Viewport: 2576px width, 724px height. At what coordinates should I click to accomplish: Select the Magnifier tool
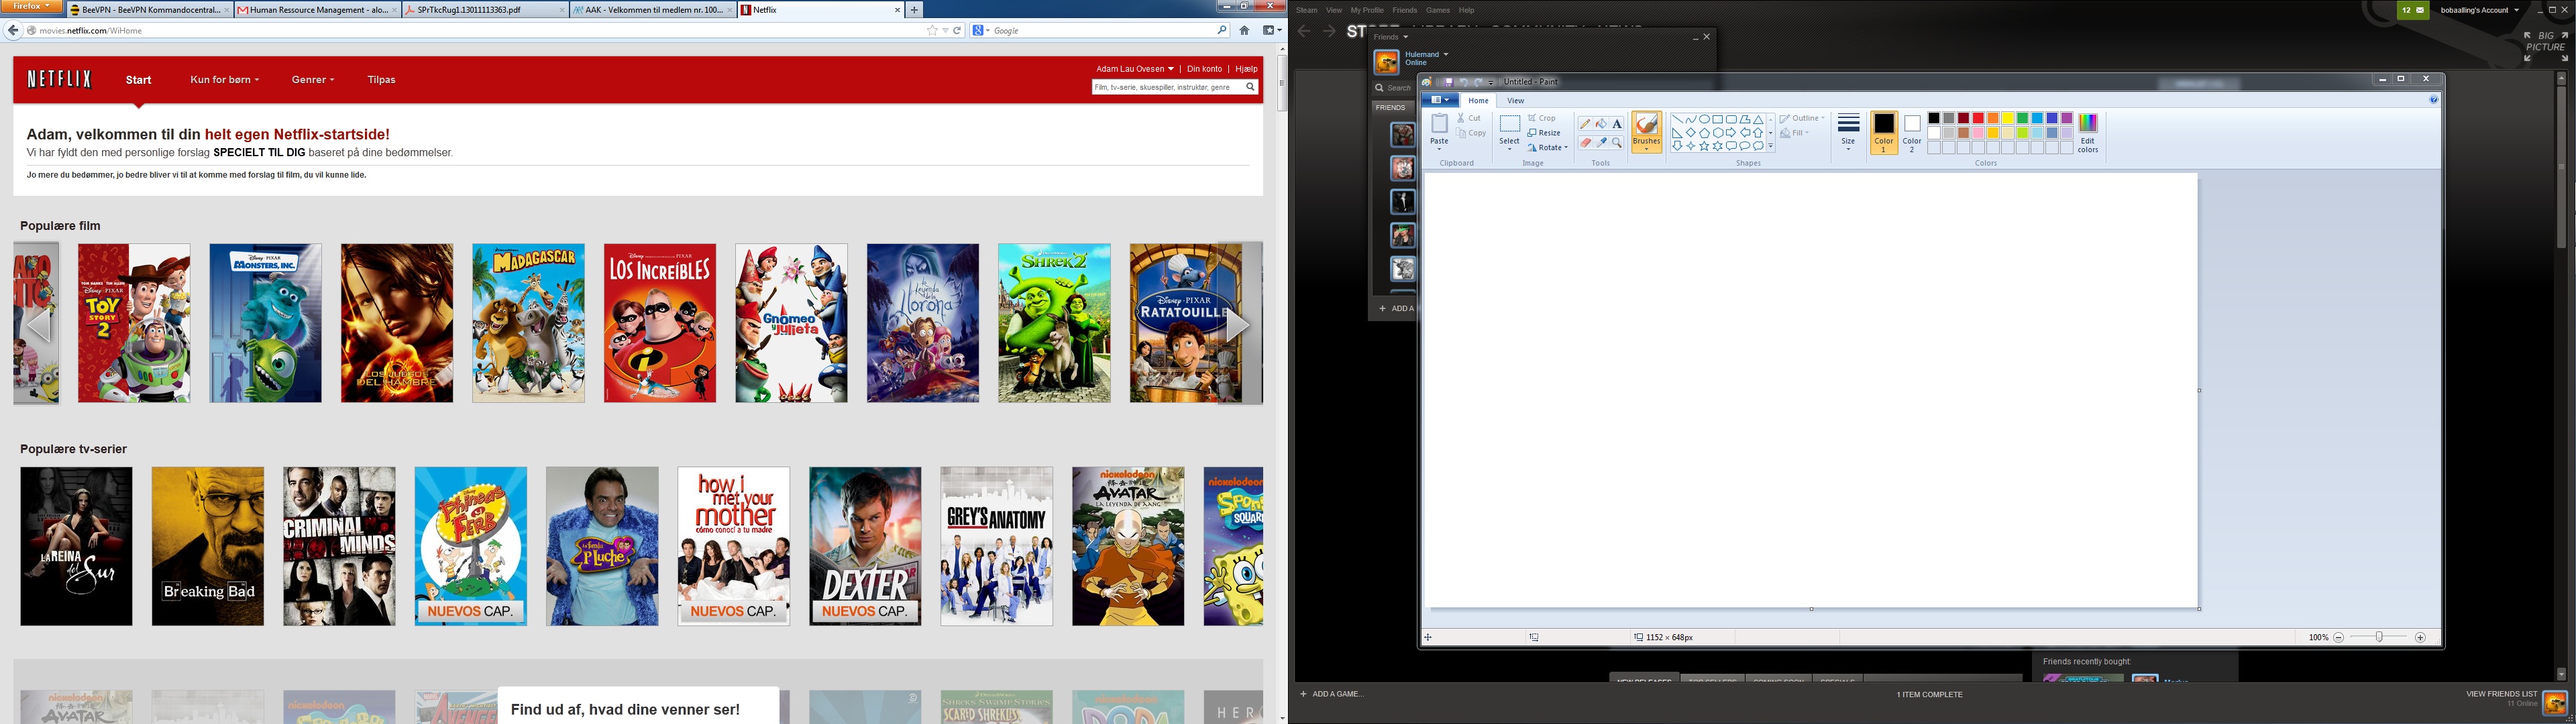[x=1617, y=143]
